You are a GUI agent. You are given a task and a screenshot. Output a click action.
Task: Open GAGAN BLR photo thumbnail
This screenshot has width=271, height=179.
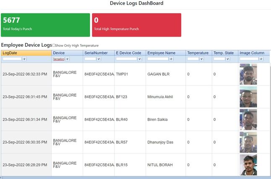click(248, 74)
